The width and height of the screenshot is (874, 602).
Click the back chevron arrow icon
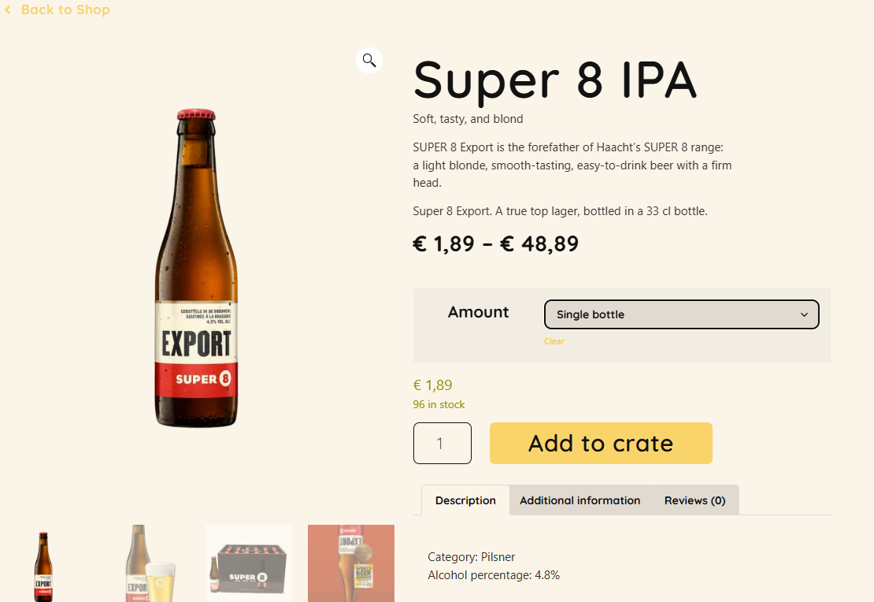tap(8, 10)
